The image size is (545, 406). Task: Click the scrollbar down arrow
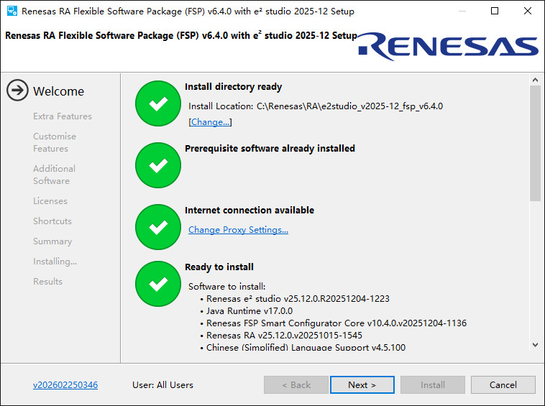point(535,345)
